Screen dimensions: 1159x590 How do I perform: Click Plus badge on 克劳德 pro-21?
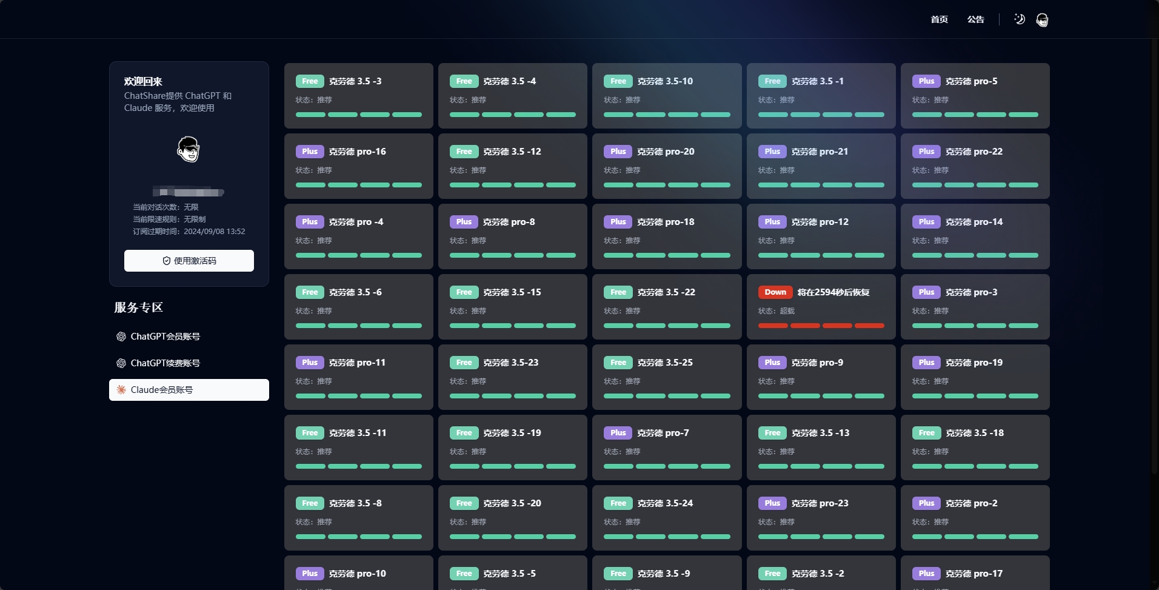pos(772,152)
